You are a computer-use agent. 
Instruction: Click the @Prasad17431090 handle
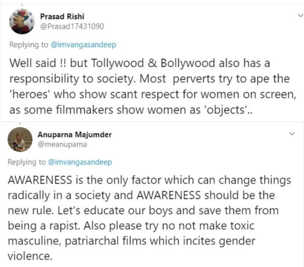click(x=71, y=26)
